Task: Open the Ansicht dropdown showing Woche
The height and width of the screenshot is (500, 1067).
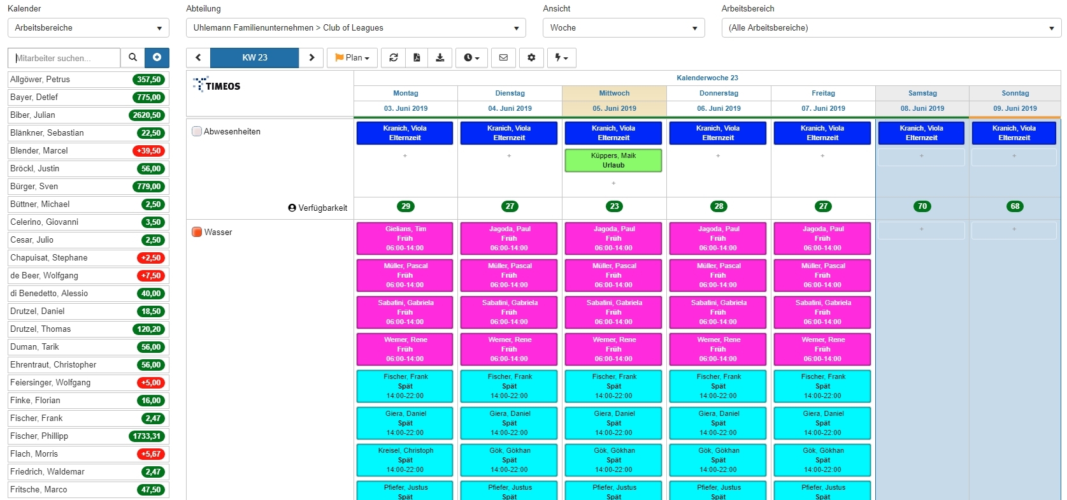Action: 624,28
